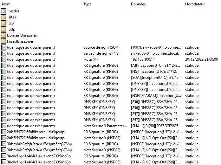Click icon of RRSIG [A] record
The image size is (221, 165).
coord(4,65)
